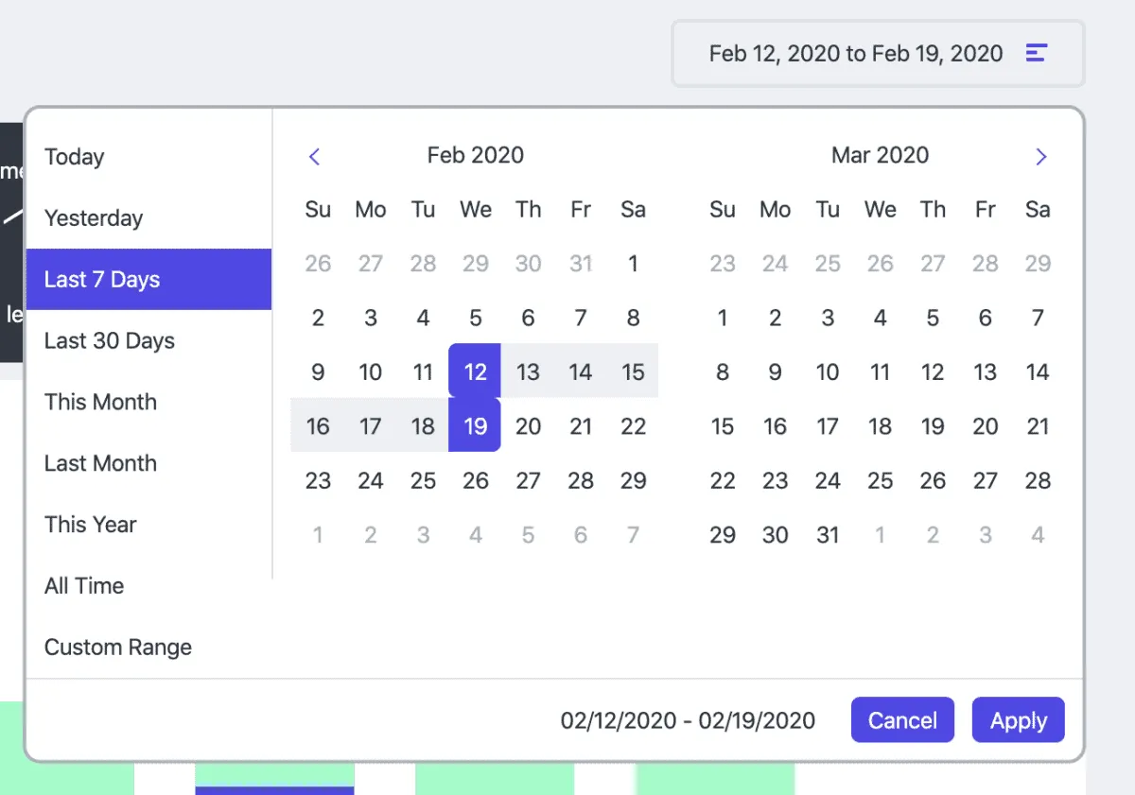Click the previous month arrow
The height and width of the screenshot is (795, 1135).
point(315,157)
